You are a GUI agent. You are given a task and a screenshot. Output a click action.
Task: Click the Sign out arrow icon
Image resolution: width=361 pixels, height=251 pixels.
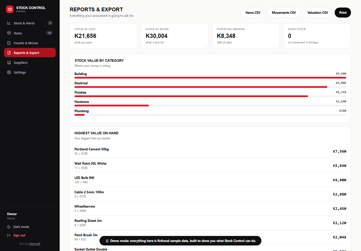pyautogui.click(x=9, y=235)
